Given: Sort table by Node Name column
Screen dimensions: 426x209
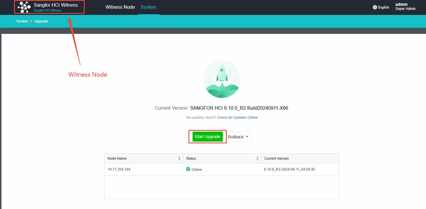Looking at the screenshot, I should 144,158.
